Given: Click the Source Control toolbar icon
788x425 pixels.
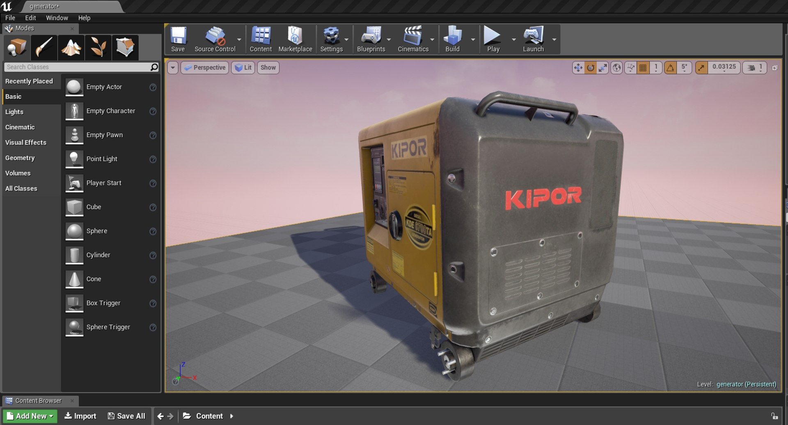Looking at the screenshot, I should pos(215,39).
